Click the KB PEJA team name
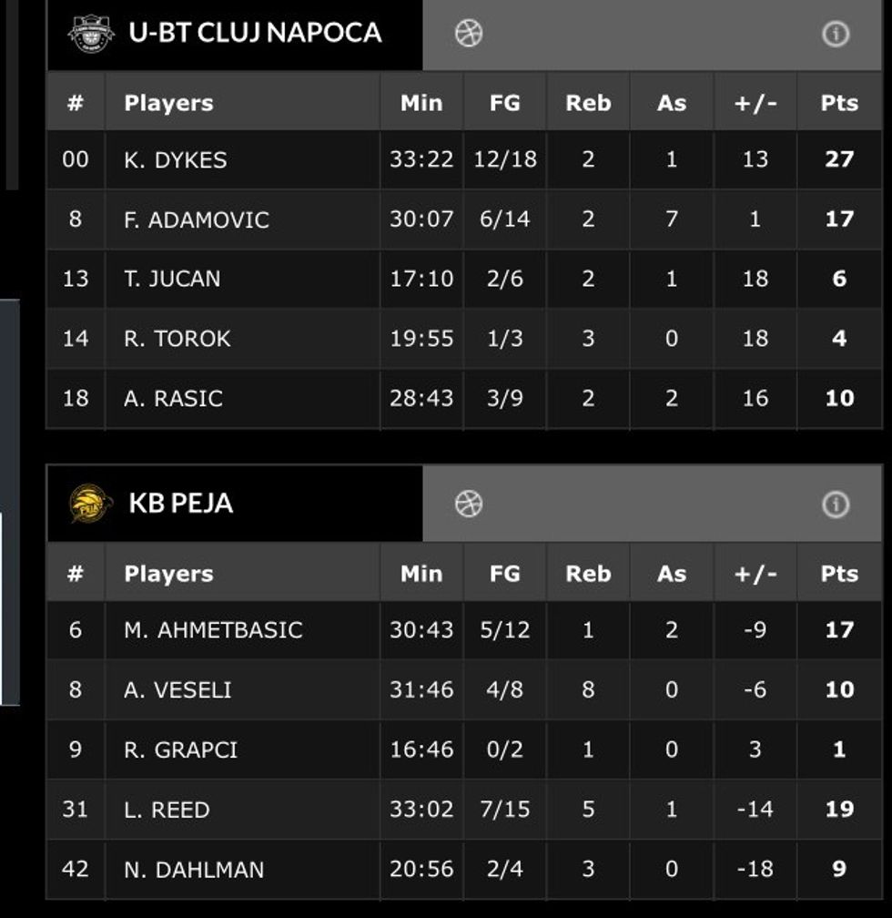Image resolution: width=892 pixels, height=918 pixels. (180, 504)
